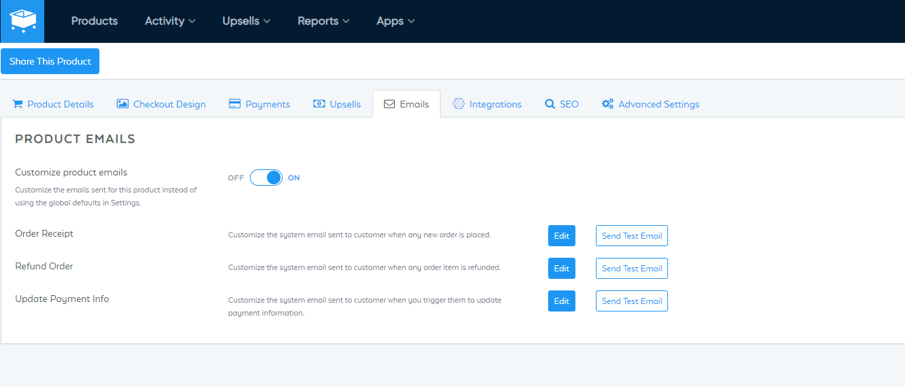Send test email for Refund Order

632,269
